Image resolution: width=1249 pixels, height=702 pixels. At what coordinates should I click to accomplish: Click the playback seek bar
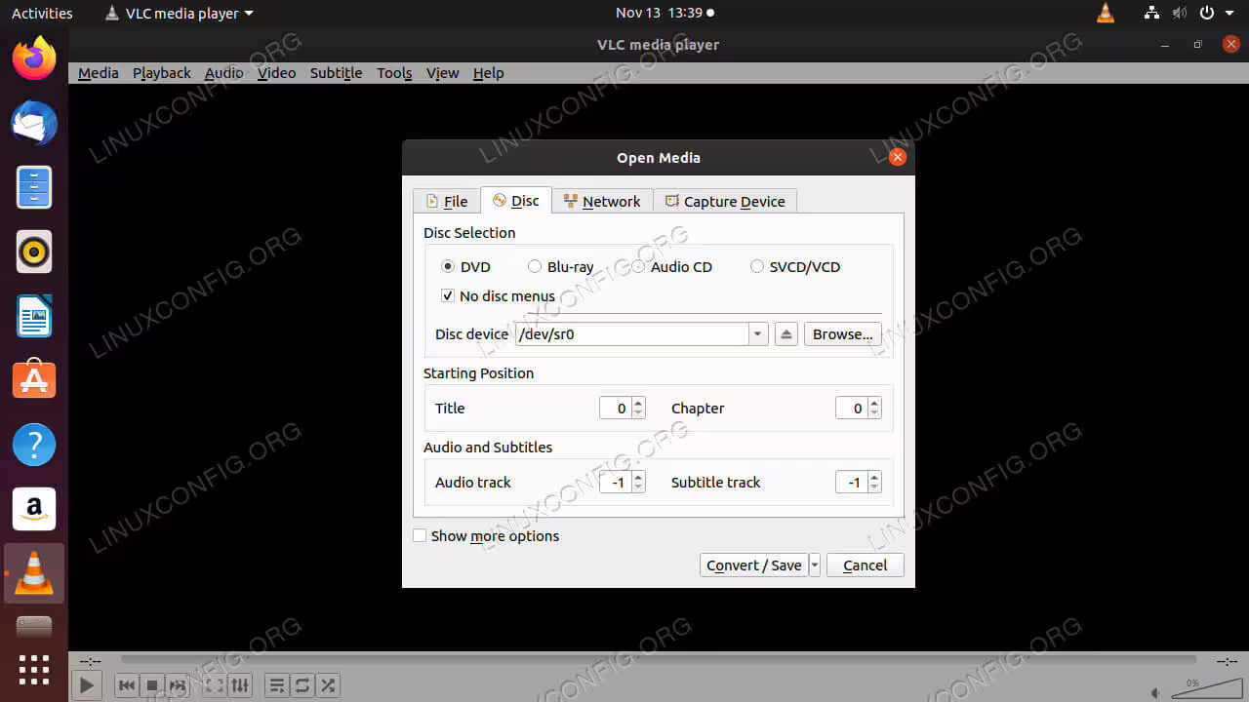tap(659, 661)
